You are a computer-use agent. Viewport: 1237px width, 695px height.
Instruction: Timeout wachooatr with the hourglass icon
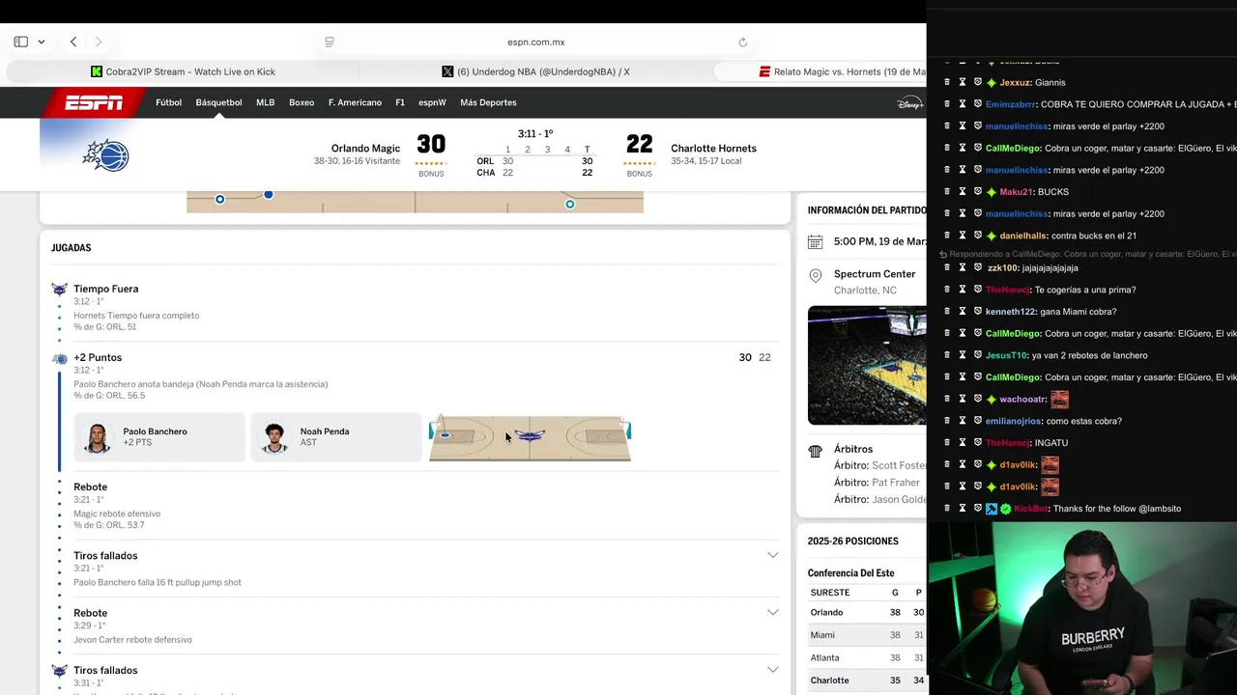[963, 399]
